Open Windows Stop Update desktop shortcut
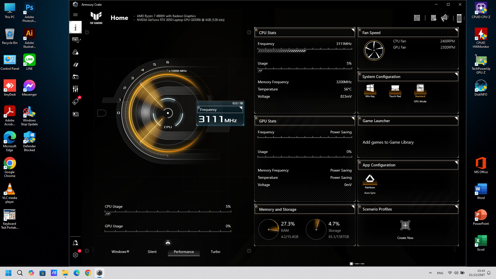 pos(29,116)
